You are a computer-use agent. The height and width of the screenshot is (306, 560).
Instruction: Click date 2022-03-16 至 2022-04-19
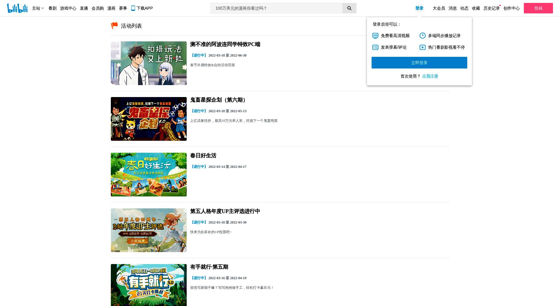point(228,278)
